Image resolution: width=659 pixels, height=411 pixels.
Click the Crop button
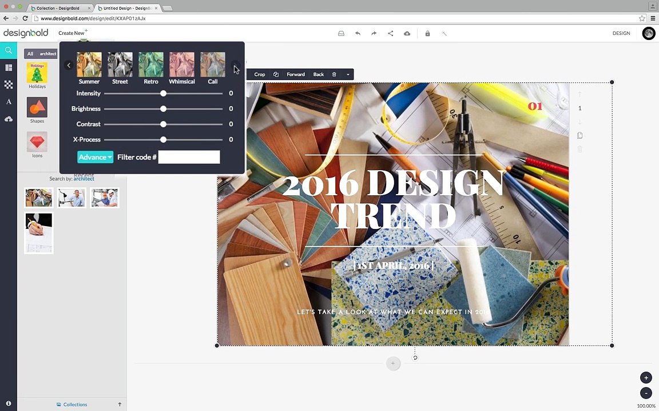(x=260, y=74)
